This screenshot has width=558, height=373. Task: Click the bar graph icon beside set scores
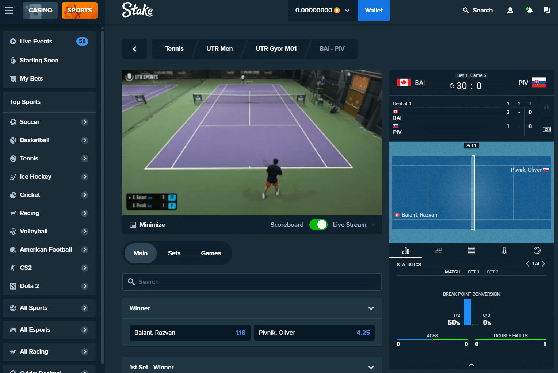pyautogui.click(x=547, y=107)
